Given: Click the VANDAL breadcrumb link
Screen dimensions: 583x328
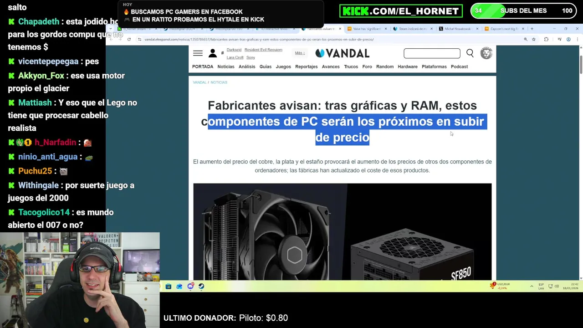Looking at the screenshot, I should [199, 82].
